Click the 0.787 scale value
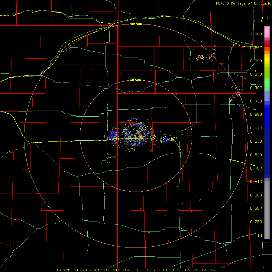The height and width of the screenshot is (272, 272). [256, 88]
